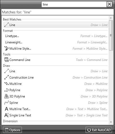Choose the Spline curve icon

click(x=7, y=102)
